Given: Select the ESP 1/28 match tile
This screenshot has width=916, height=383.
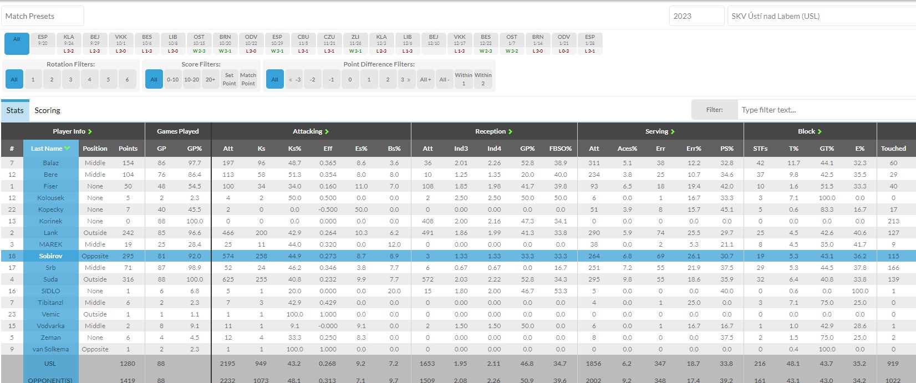Looking at the screenshot, I should point(590,44).
